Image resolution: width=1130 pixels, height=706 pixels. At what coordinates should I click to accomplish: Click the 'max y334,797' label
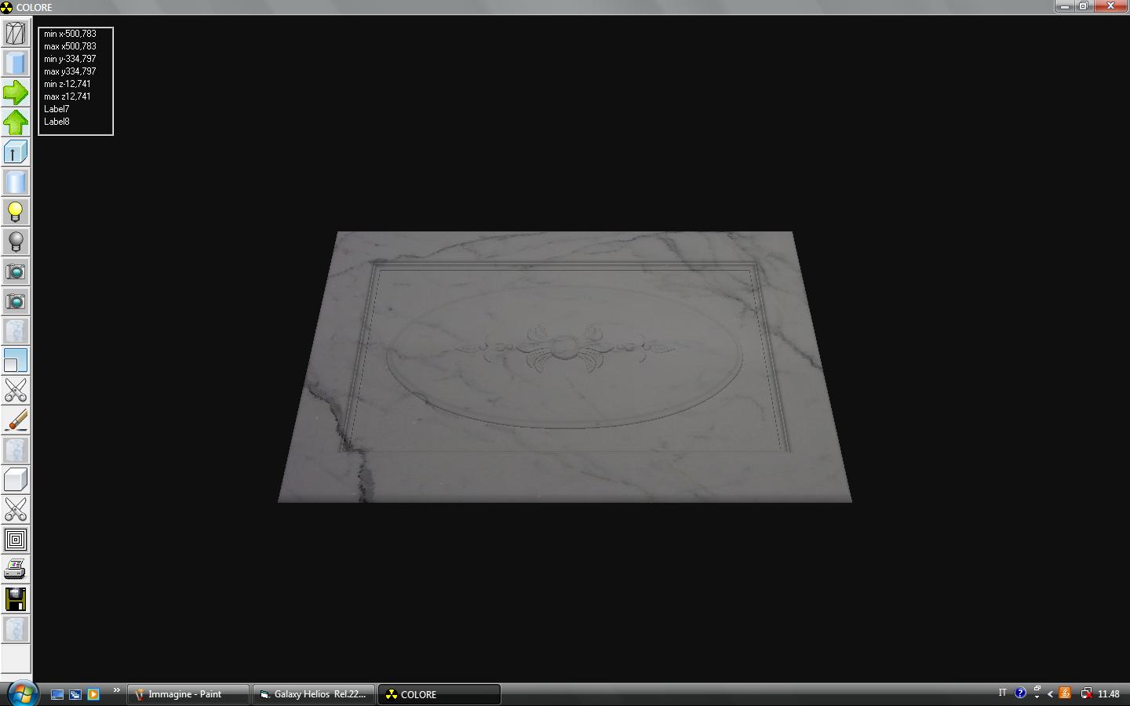(x=70, y=71)
